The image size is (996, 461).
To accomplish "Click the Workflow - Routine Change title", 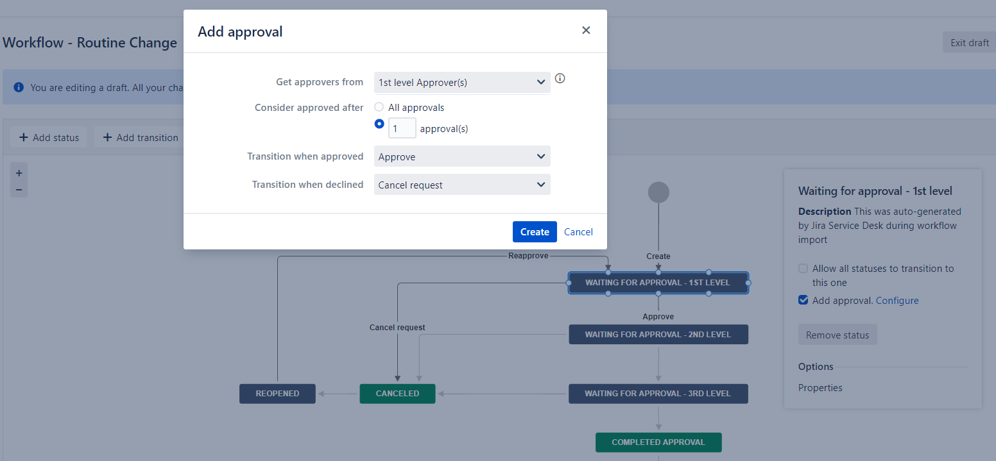I will click(90, 43).
